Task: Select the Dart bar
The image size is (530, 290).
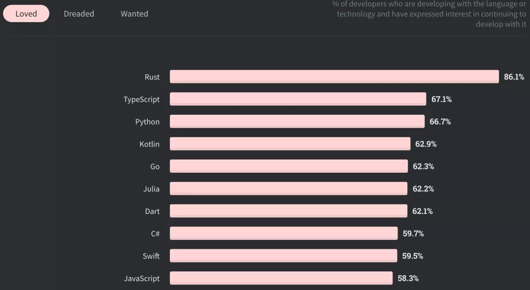Action: click(x=289, y=211)
